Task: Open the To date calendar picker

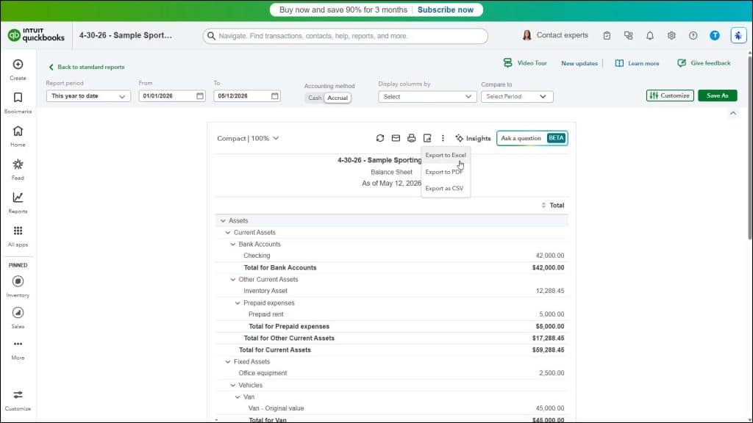Action: click(275, 96)
